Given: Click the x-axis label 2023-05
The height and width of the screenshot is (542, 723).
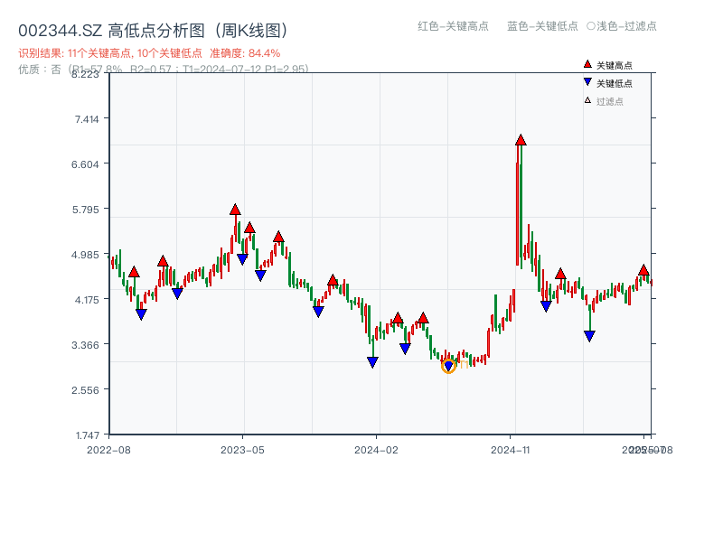Looking at the screenshot, I should click(x=242, y=450).
